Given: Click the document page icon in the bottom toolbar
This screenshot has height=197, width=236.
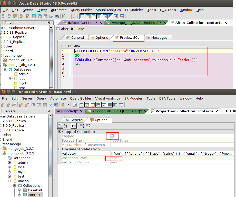Looking at the screenshot, I should tap(63, 105).
